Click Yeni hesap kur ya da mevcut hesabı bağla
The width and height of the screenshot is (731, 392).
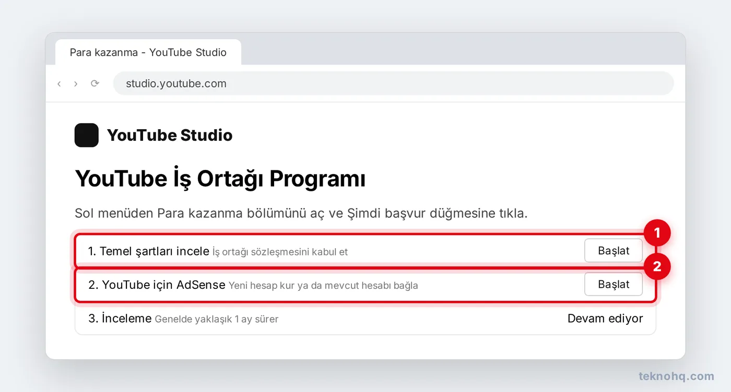tap(323, 286)
